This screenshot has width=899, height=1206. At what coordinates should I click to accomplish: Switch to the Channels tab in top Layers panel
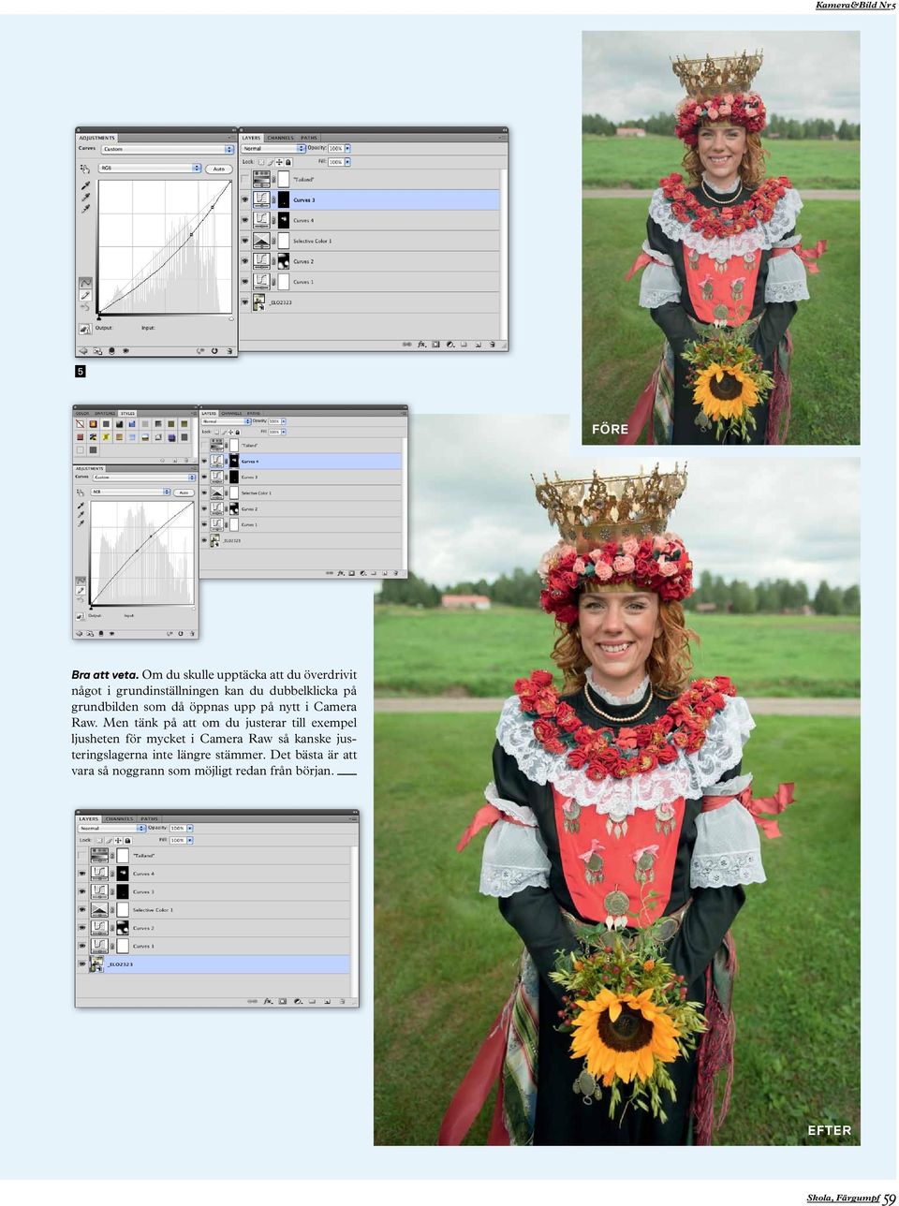pyautogui.click(x=280, y=138)
